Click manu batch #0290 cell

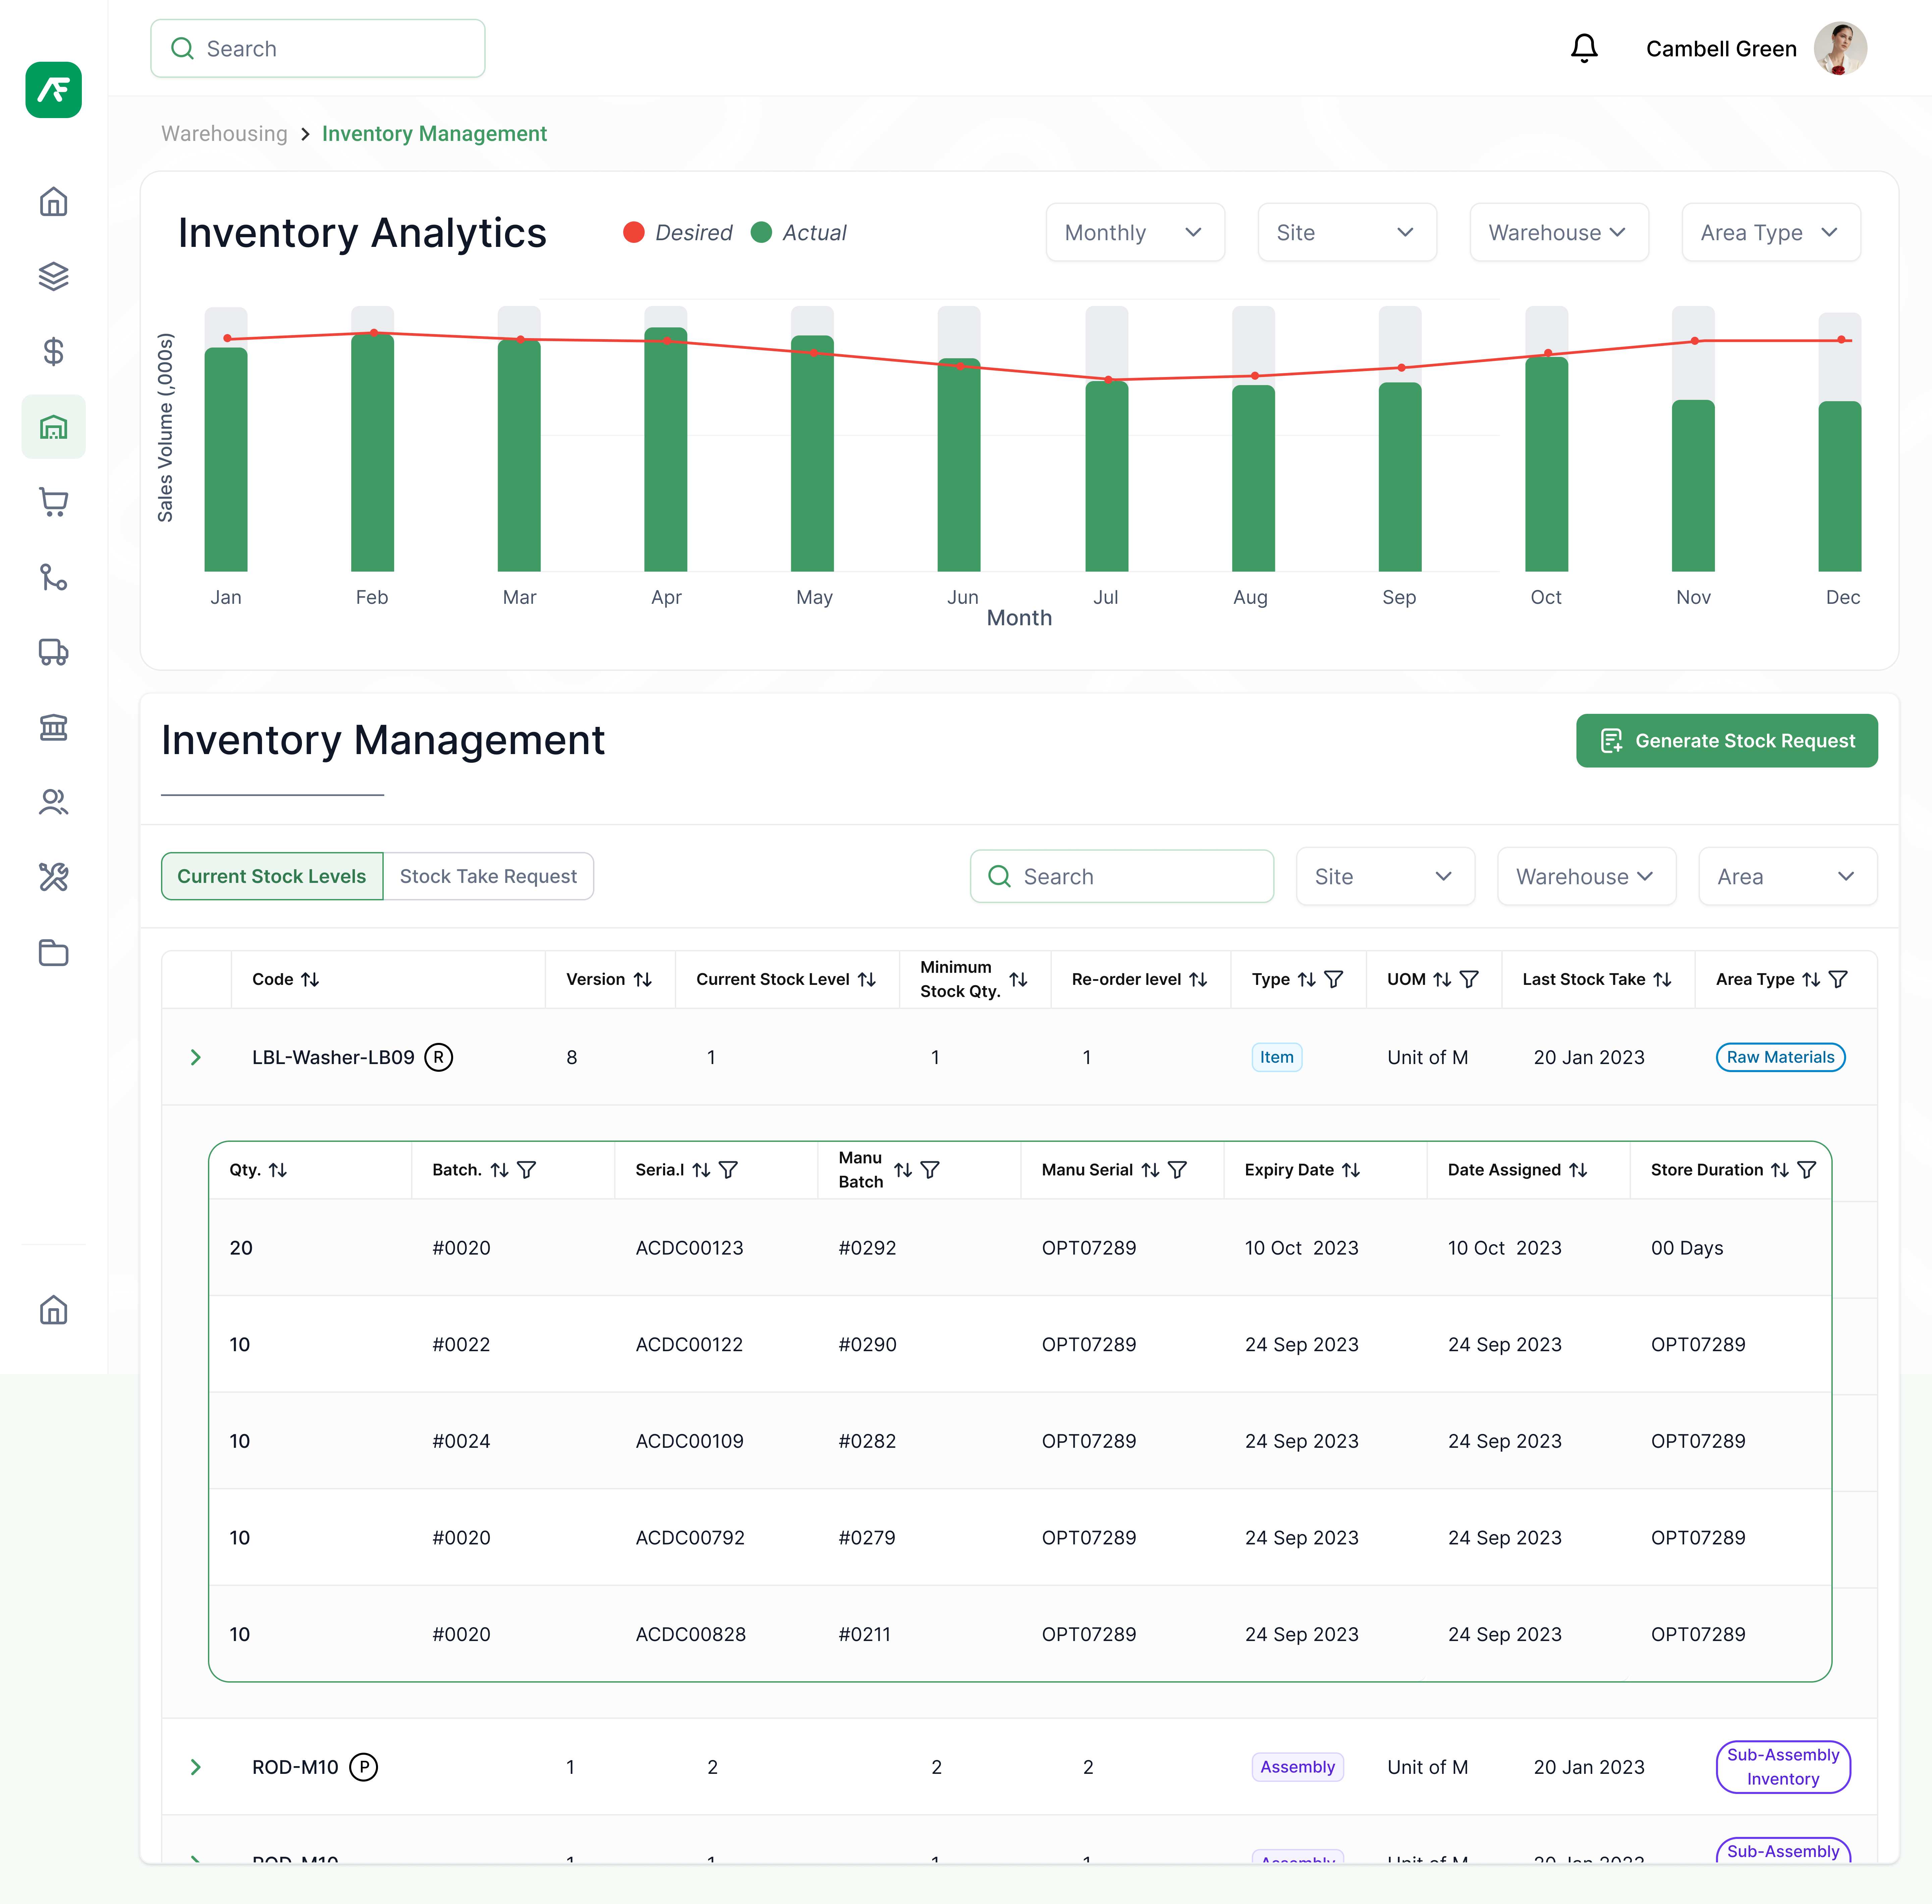tap(867, 1345)
